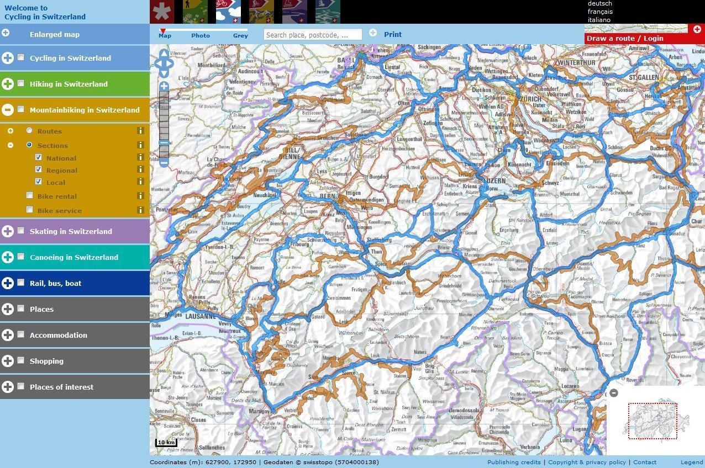This screenshot has width=705, height=468.
Task: Expand the Hiking in Switzerland panel
Action: [8, 84]
